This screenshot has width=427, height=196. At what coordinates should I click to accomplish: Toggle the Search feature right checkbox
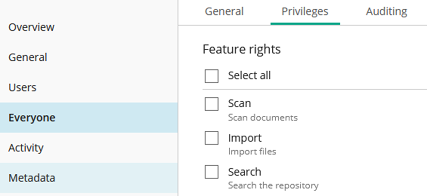212,172
